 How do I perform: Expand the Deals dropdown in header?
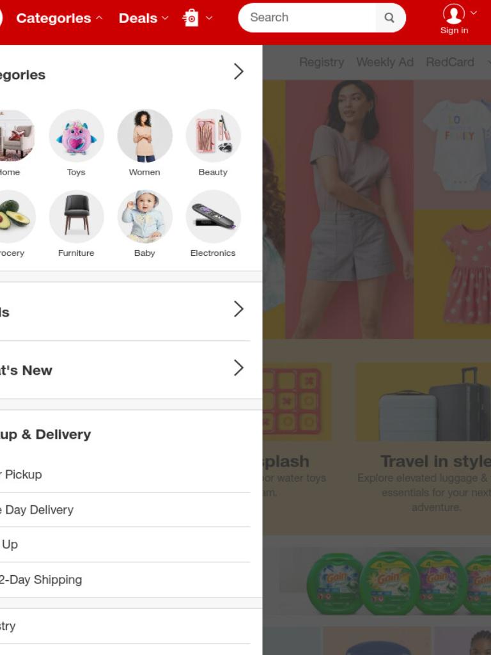click(x=144, y=18)
